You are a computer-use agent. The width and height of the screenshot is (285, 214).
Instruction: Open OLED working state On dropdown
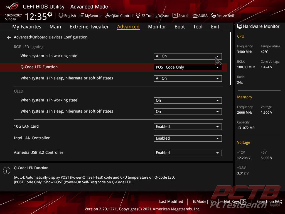(x=188, y=100)
